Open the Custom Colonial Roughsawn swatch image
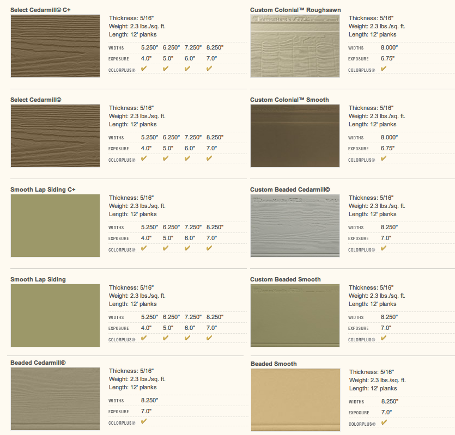 [x=295, y=46]
